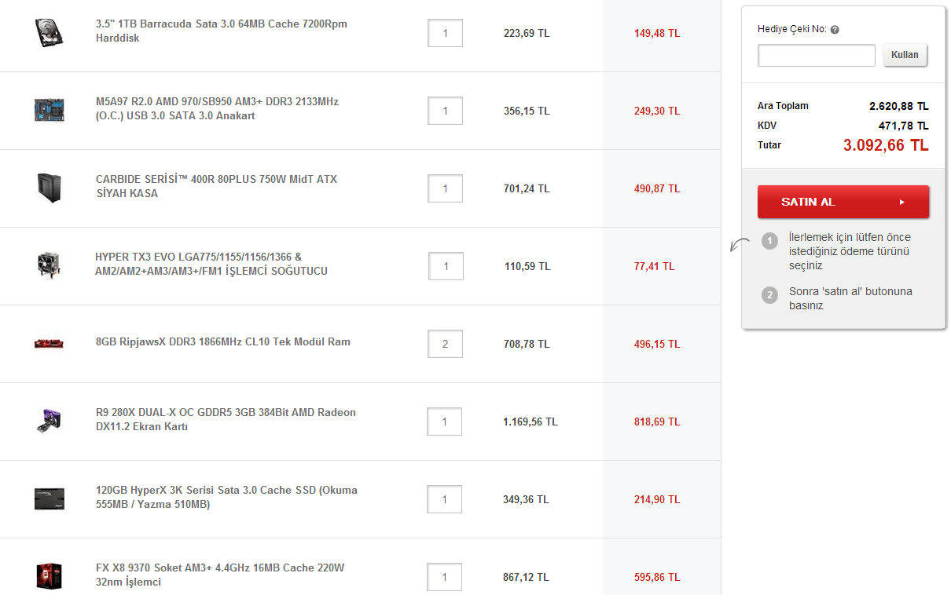951x595 pixels.
Task: Open the R9 280X DUAL-X OC product link
Action: click(x=226, y=419)
